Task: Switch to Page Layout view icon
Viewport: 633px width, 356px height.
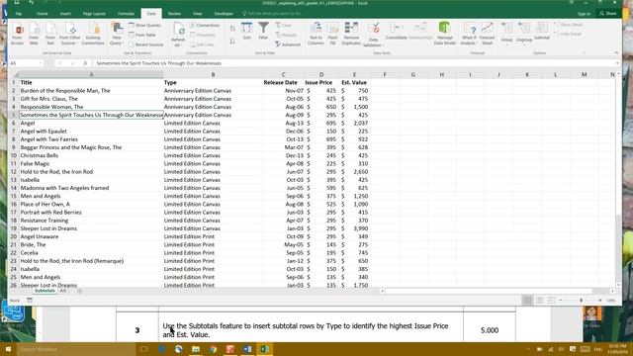Action: pos(539,301)
